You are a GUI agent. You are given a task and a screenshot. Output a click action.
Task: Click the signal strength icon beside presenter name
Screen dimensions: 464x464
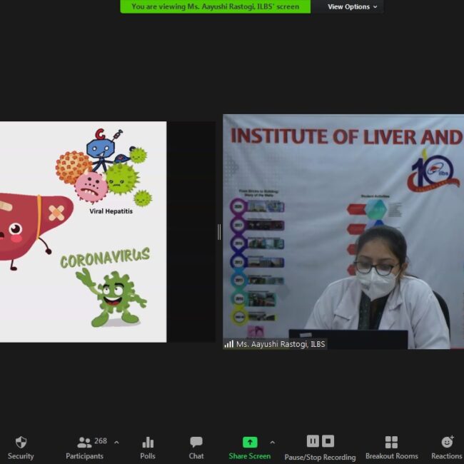click(x=229, y=344)
